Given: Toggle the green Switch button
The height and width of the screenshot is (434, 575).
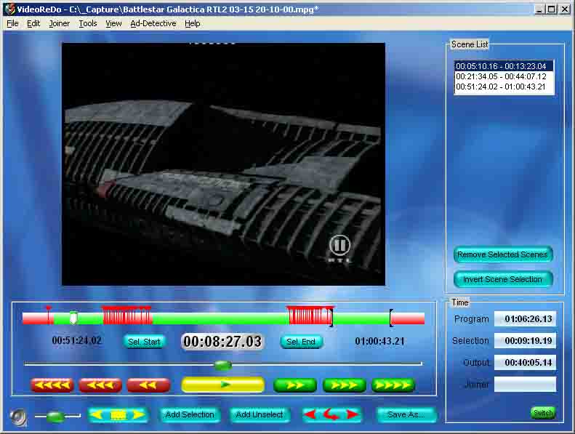Looking at the screenshot, I should [x=543, y=413].
